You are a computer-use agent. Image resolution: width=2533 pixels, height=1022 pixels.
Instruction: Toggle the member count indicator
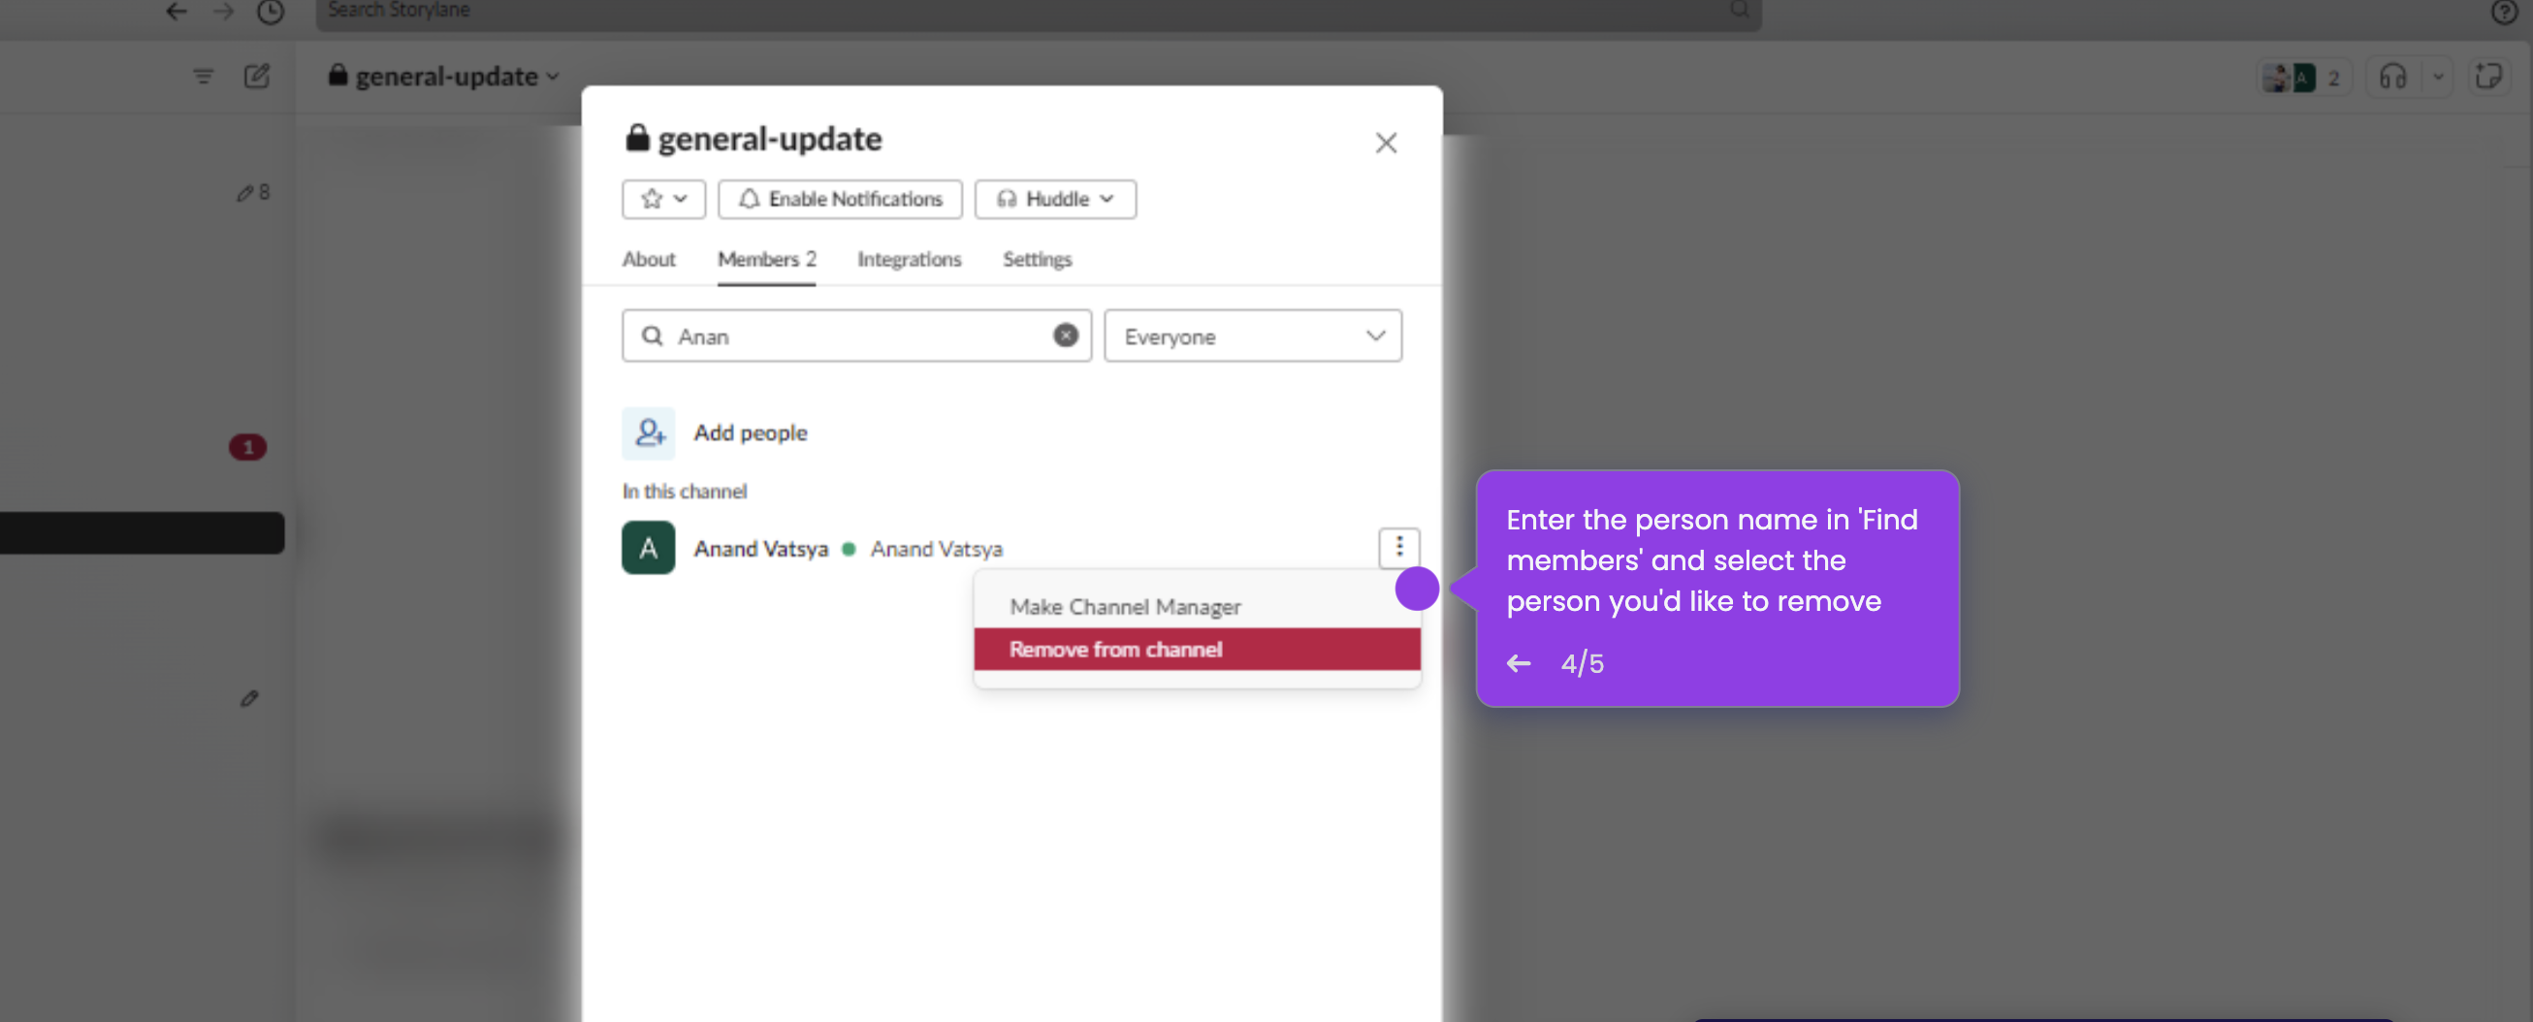(x=2301, y=77)
